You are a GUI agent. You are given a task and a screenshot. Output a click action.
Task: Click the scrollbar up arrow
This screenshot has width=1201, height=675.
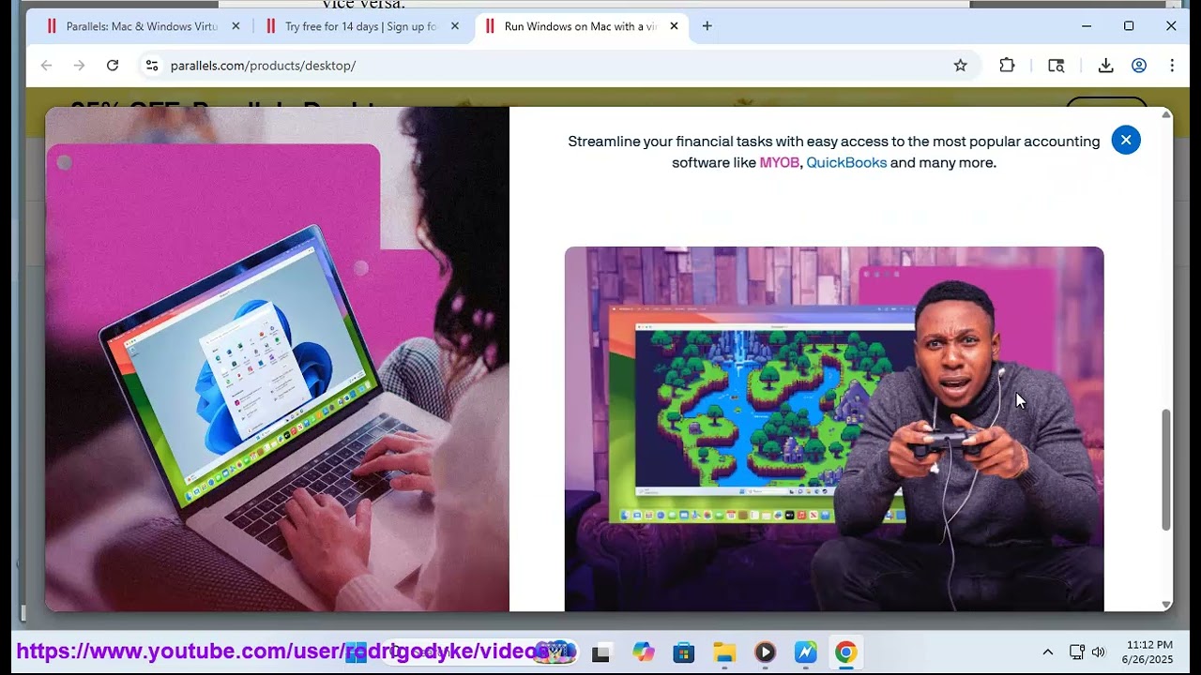coord(1166,114)
